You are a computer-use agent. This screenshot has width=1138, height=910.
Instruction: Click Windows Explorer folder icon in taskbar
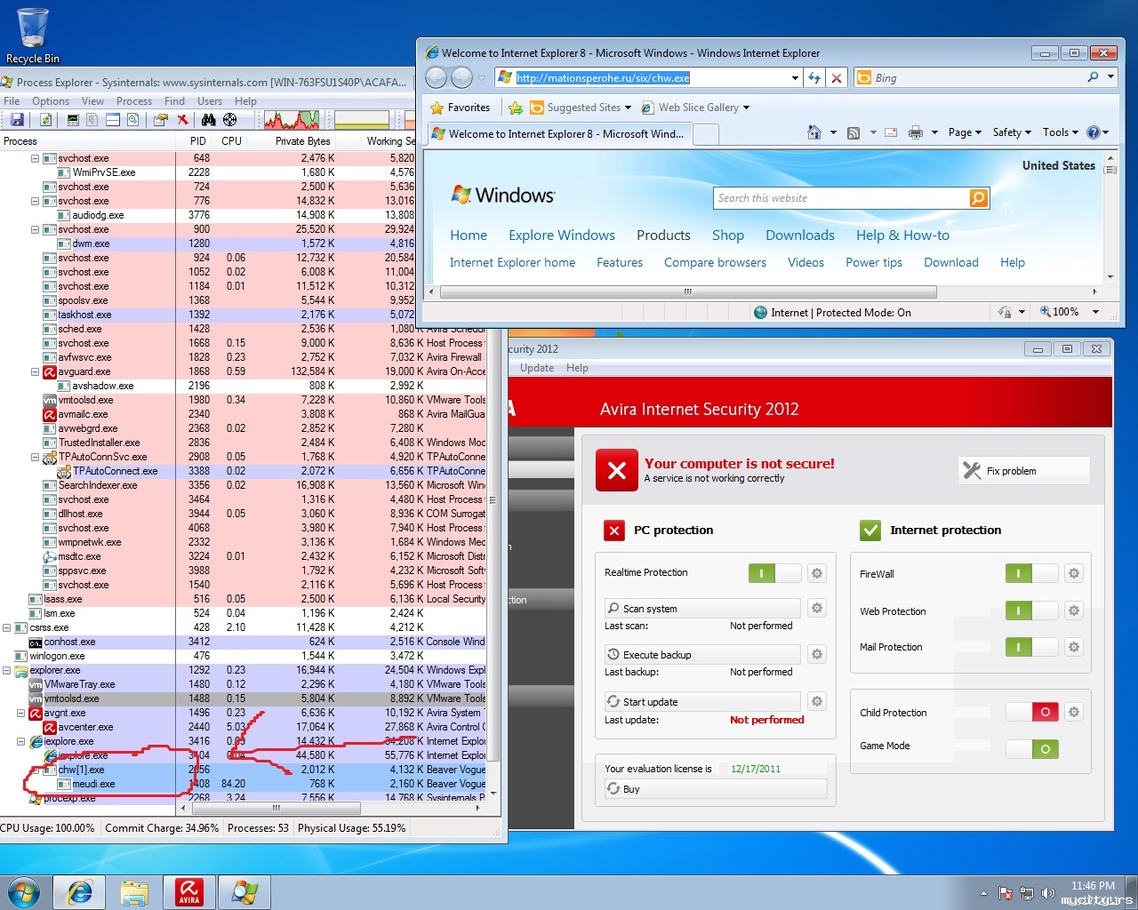[134, 892]
